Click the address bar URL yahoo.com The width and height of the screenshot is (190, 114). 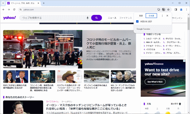tap(28, 9)
